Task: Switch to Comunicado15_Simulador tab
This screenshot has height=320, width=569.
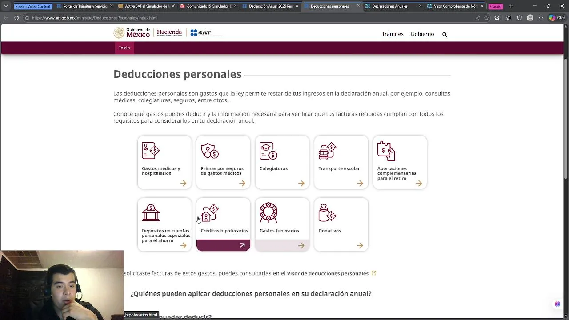Action: (x=208, y=6)
